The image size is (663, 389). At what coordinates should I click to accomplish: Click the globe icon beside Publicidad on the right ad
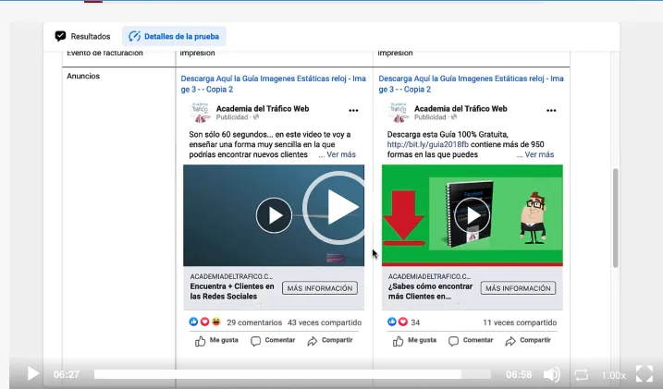tap(454, 117)
